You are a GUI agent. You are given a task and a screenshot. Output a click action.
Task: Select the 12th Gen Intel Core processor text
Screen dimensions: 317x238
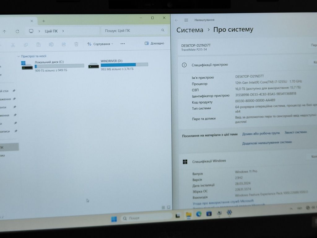click(268, 82)
